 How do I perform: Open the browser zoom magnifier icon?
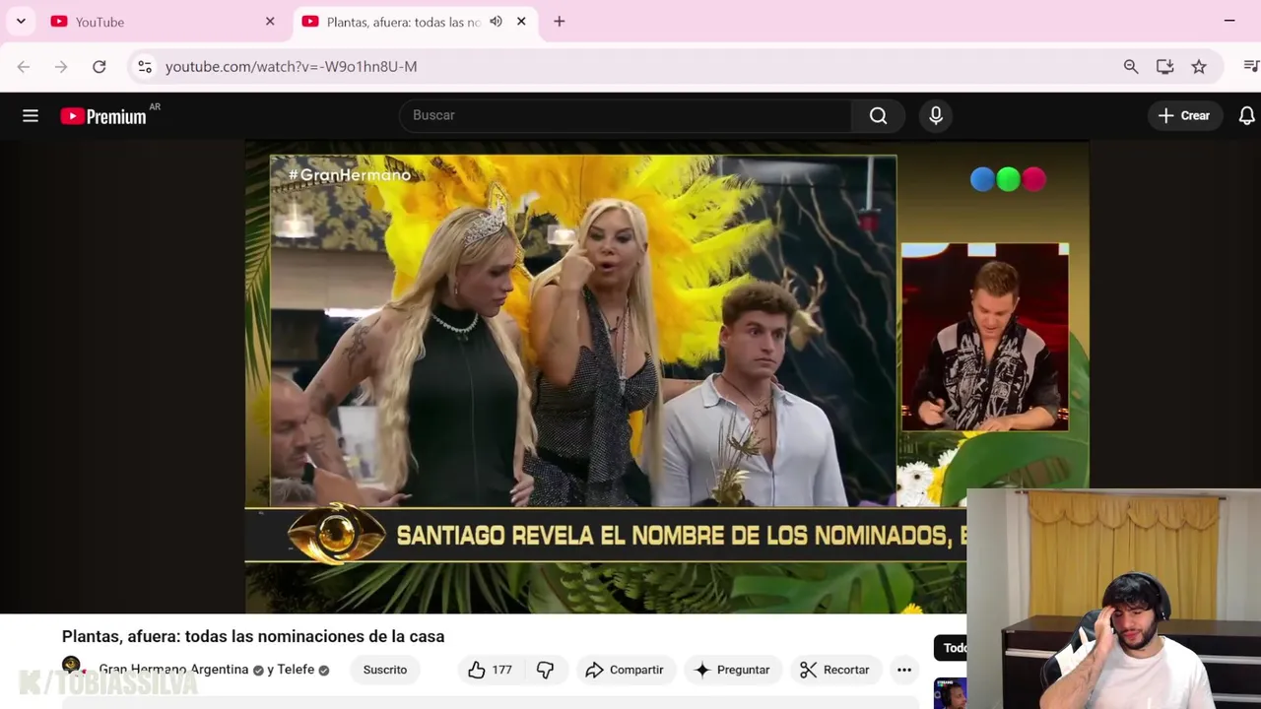coord(1131,66)
